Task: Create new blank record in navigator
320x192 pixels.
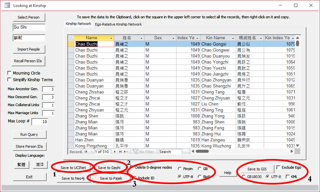Action: [126, 152]
